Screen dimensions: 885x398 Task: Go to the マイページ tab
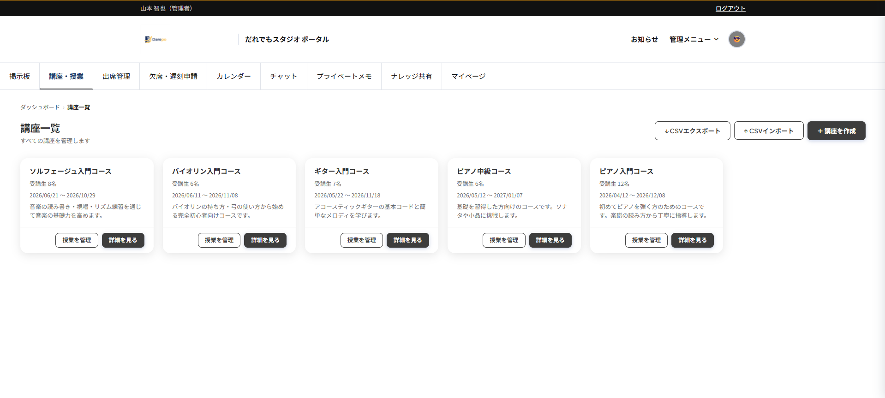pos(468,76)
